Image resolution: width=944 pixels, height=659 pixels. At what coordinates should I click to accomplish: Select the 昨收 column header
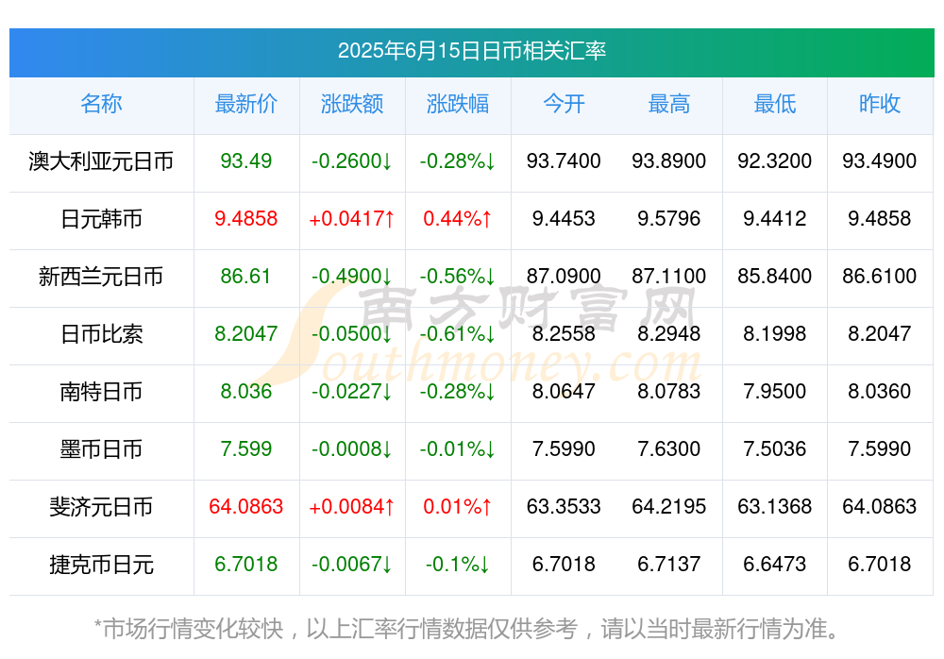tap(880, 104)
